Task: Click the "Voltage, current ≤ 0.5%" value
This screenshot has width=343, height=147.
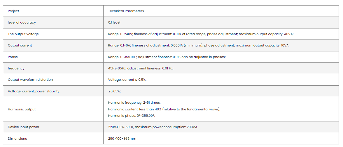Action: coord(127,80)
